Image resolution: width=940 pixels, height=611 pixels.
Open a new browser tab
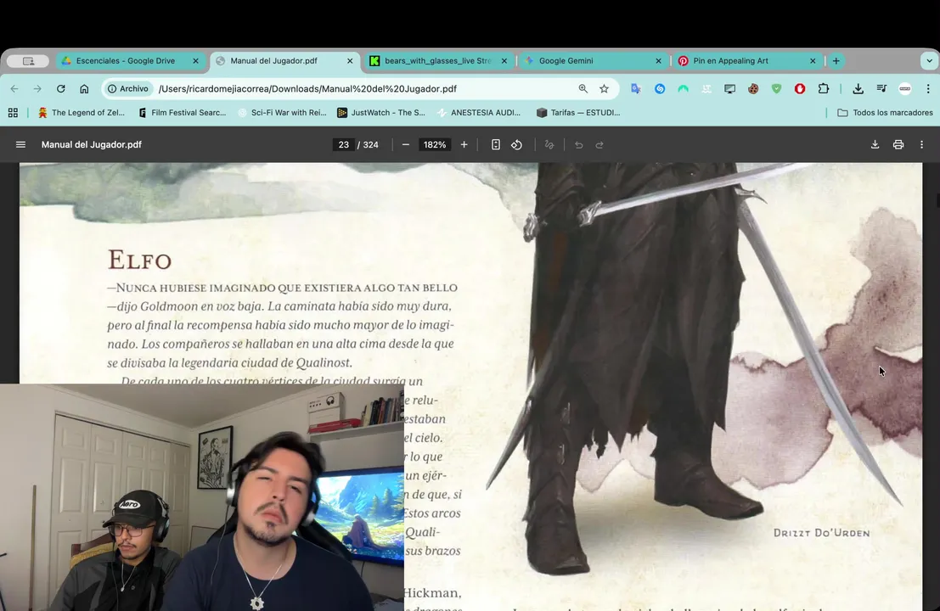click(836, 60)
